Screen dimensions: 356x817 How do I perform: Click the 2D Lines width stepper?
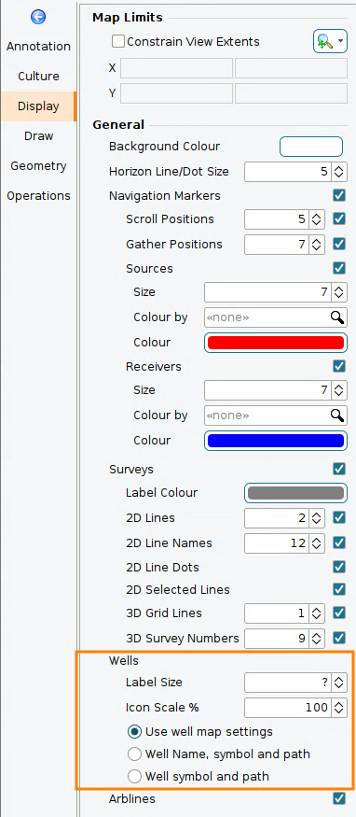click(316, 518)
